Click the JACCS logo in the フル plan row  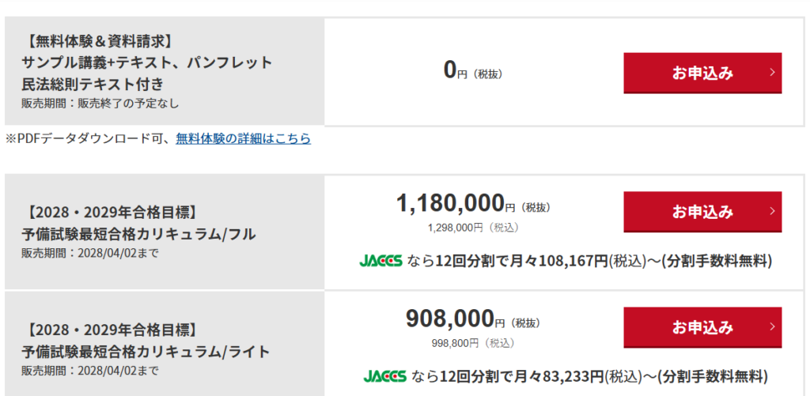[381, 260]
